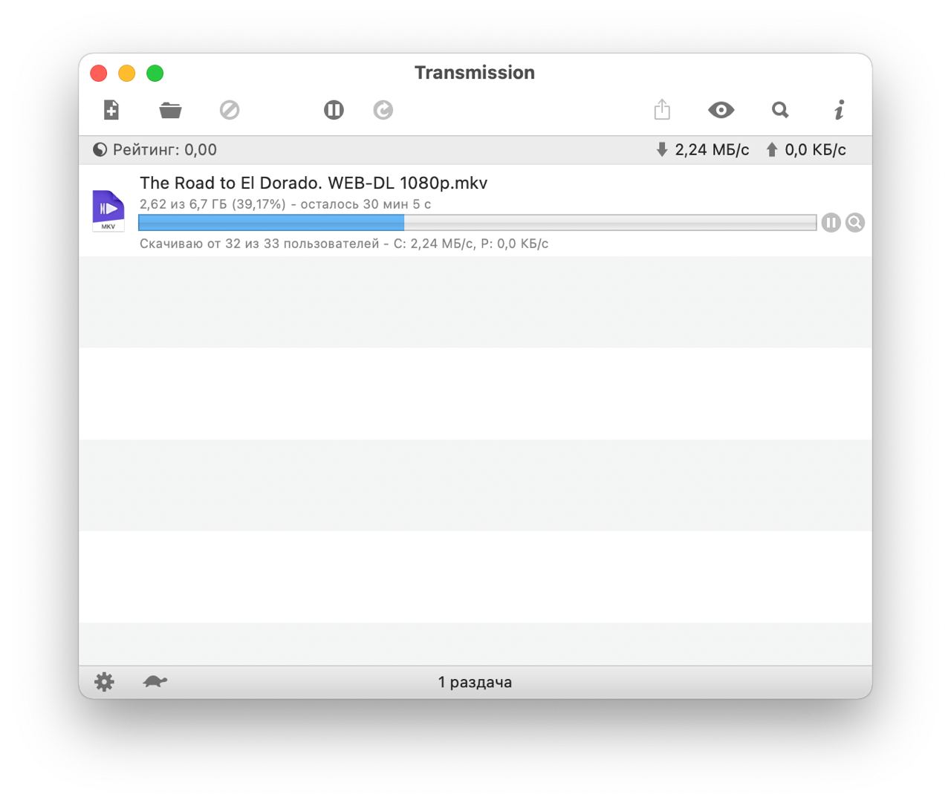This screenshot has height=803, width=951.
Task: Click the MKV file icon of the torrent
Action: click(108, 211)
